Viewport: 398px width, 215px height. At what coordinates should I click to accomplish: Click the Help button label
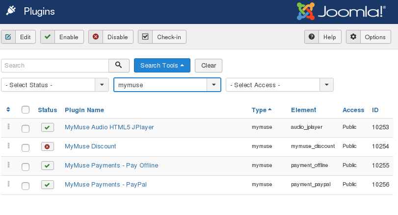pyautogui.click(x=329, y=37)
